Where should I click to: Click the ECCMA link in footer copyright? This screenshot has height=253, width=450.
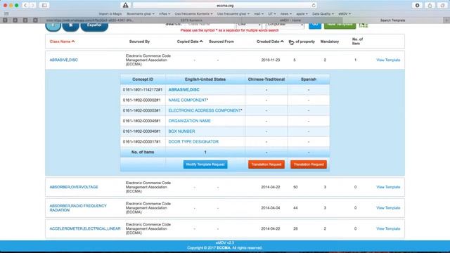(x=224, y=248)
